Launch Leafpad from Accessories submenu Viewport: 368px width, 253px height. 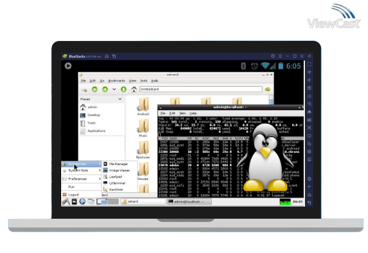coord(119,177)
